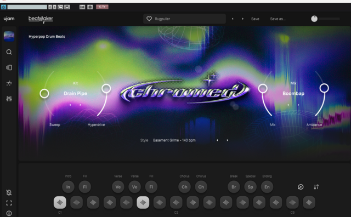This screenshot has height=217, width=351.
Task: Toggle fullscreen view icon
Action: 9,203
